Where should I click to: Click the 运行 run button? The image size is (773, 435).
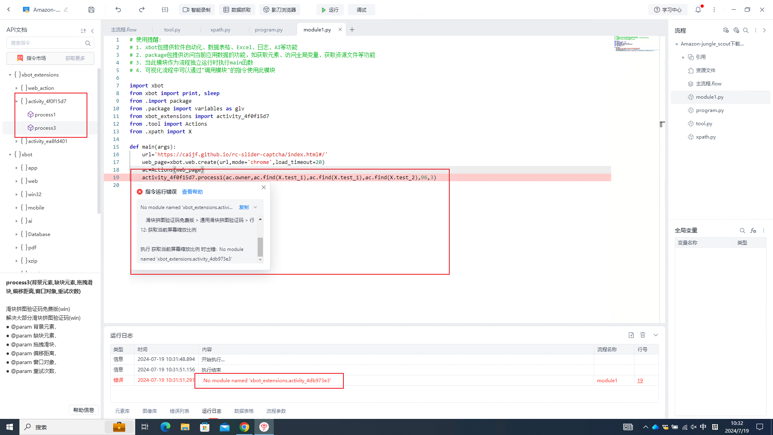click(x=330, y=10)
